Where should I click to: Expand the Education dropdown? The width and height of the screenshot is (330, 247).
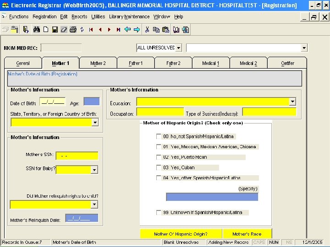tap(292, 102)
